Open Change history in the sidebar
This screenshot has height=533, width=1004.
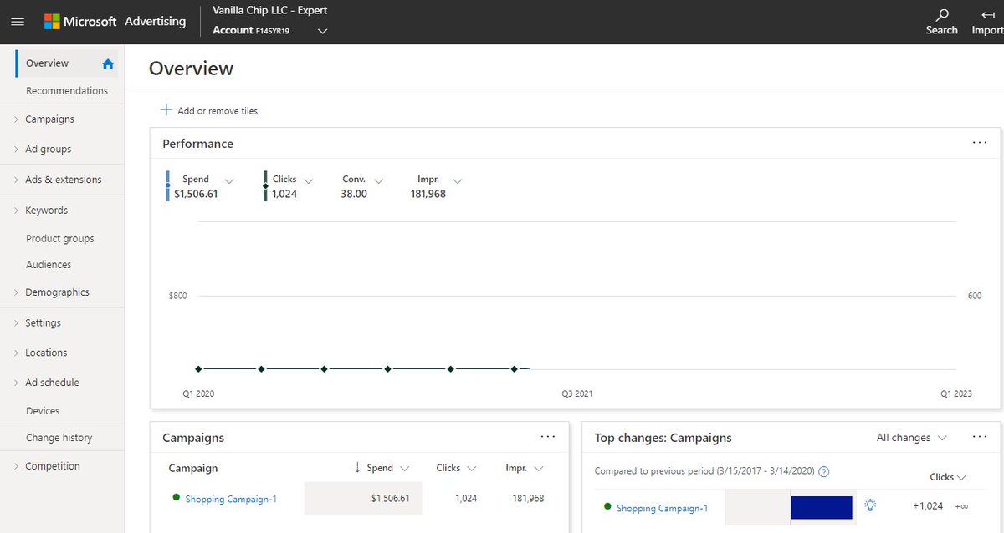[x=59, y=438]
